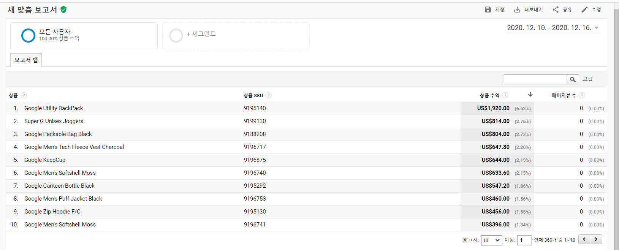The height and width of the screenshot is (250, 619).
Task: Sort by 상품 SKU column header
Action: (x=253, y=95)
